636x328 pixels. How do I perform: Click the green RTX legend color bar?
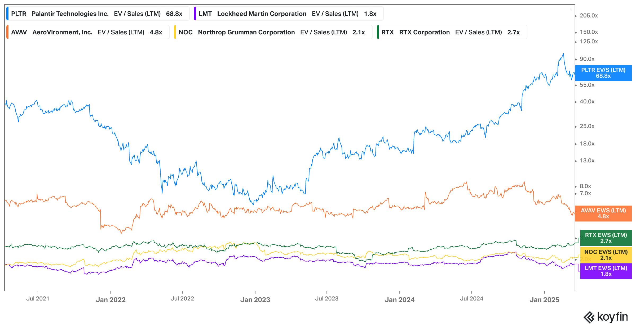(x=378, y=32)
